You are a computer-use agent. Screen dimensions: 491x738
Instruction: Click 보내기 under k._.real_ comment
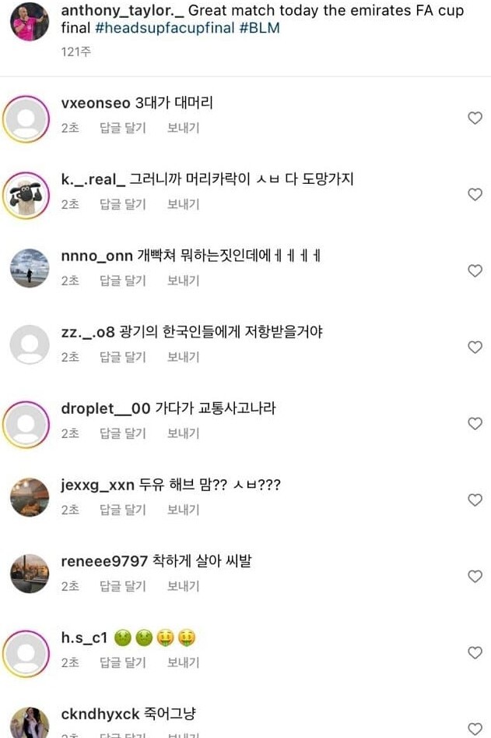coord(183,204)
